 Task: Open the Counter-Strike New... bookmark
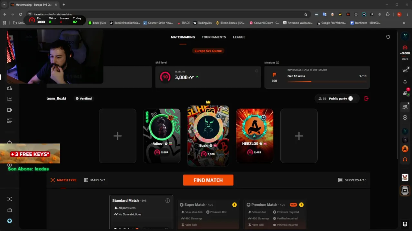[x=158, y=23]
